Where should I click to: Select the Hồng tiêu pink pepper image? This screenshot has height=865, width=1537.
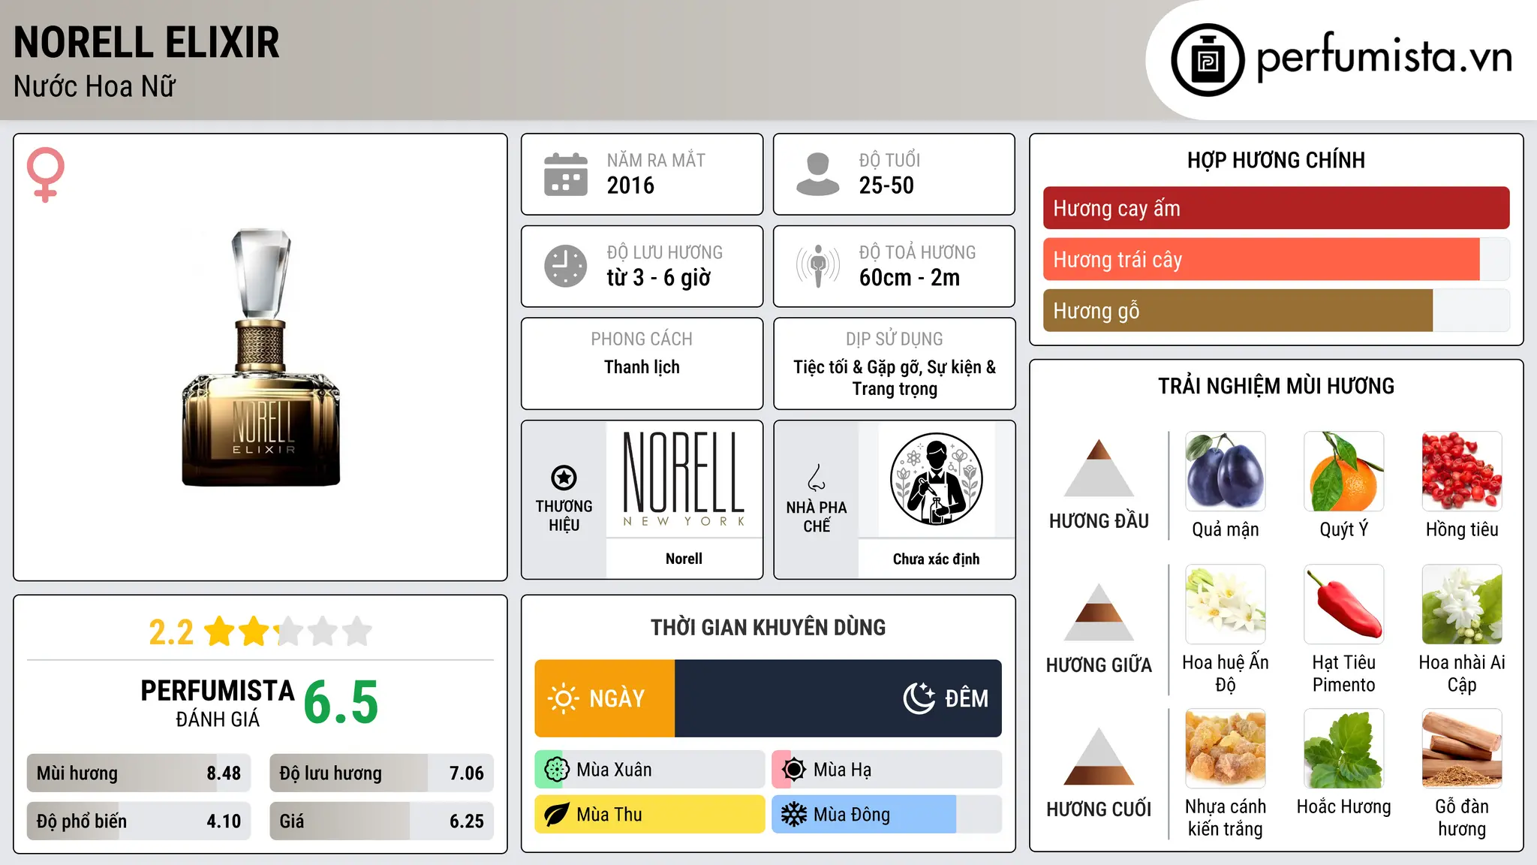[1462, 472]
